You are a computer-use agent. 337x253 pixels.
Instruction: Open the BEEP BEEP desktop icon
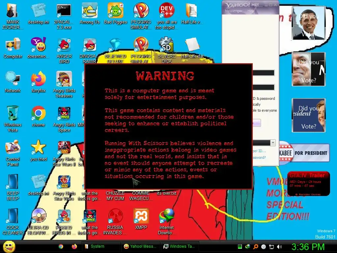click(13, 187)
